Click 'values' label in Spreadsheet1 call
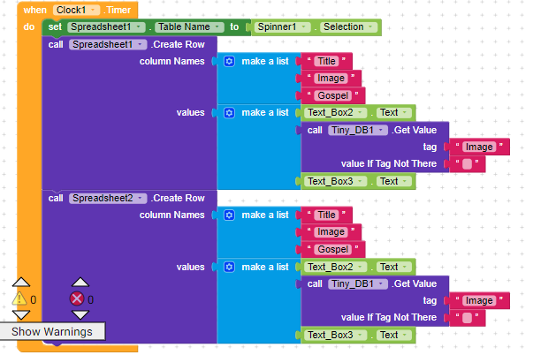Viewport: 533px width, 355px height. pyautogui.click(x=190, y=113)
